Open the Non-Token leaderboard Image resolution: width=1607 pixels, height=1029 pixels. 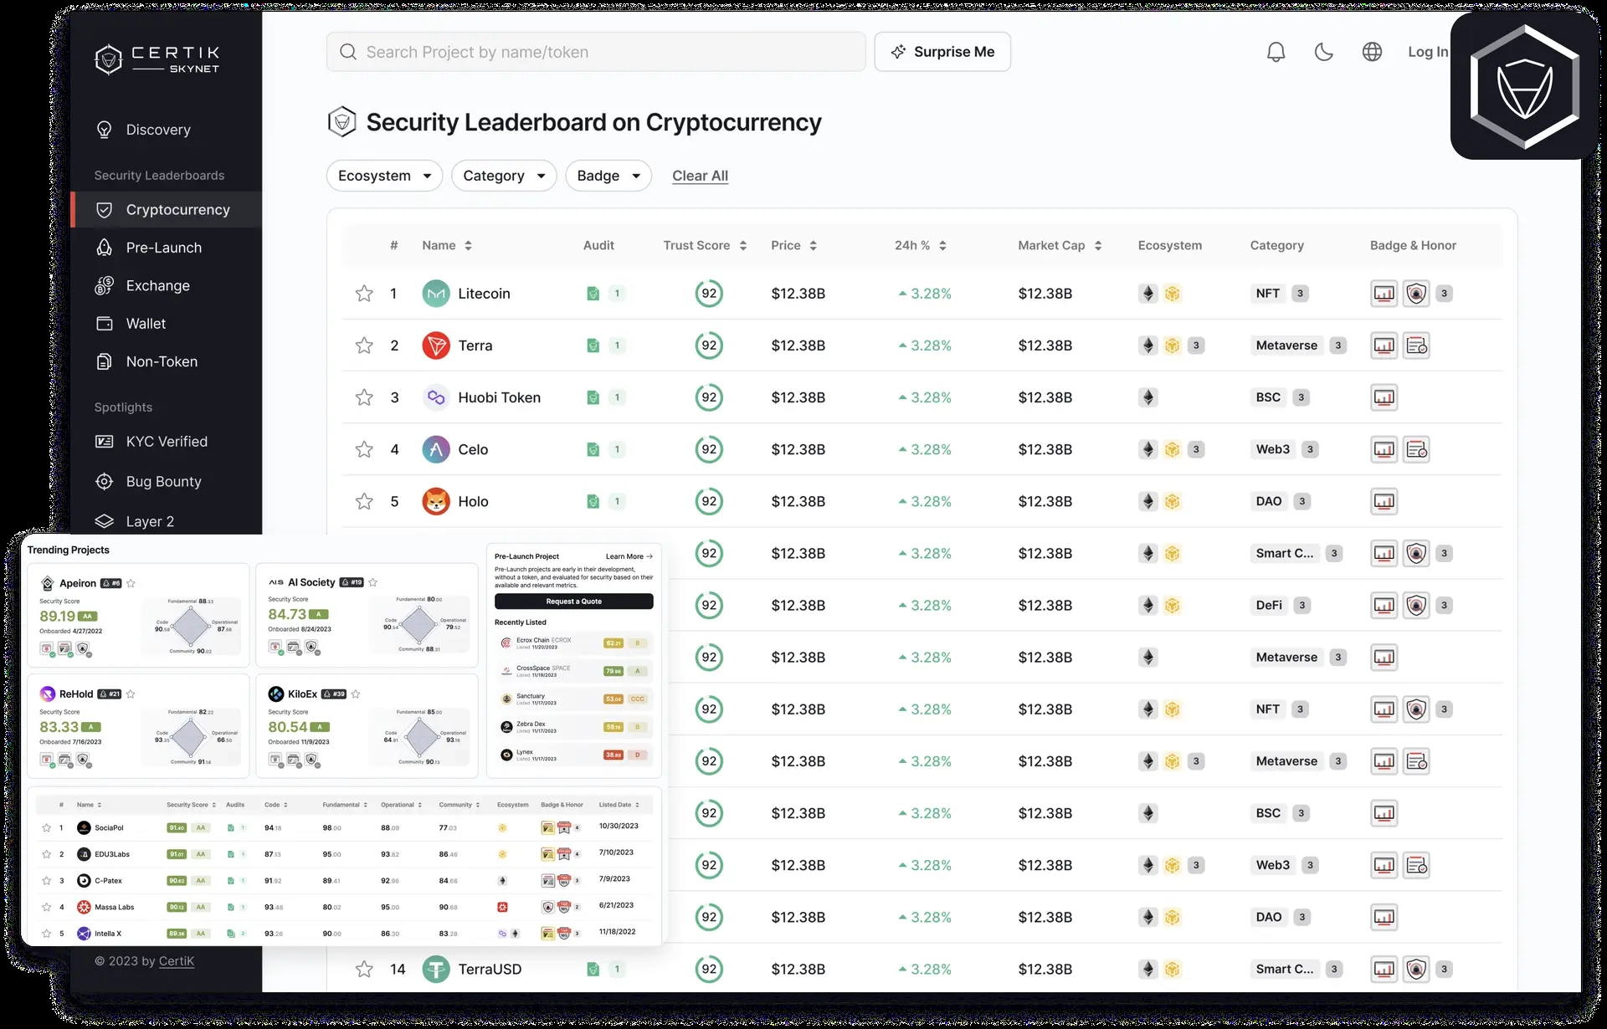pos(162,361)
